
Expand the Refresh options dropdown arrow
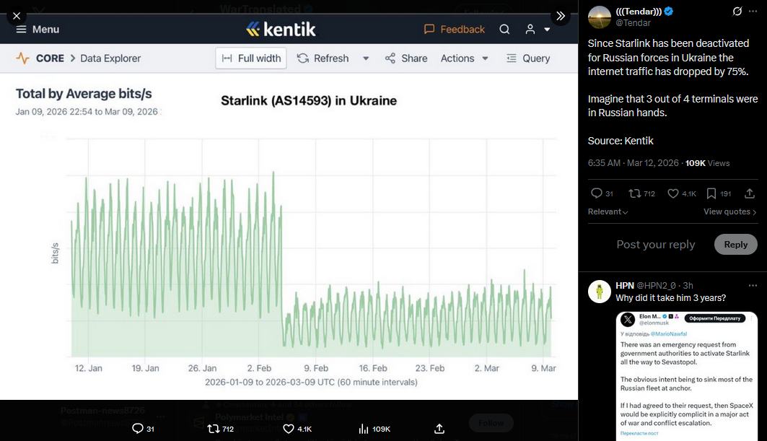[365, 58]
